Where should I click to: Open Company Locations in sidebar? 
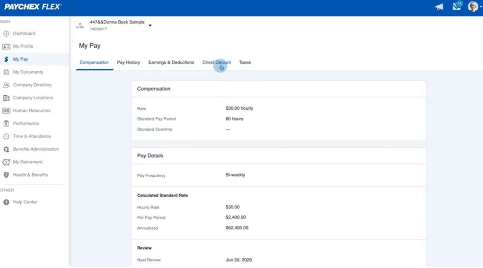(33, 98)
